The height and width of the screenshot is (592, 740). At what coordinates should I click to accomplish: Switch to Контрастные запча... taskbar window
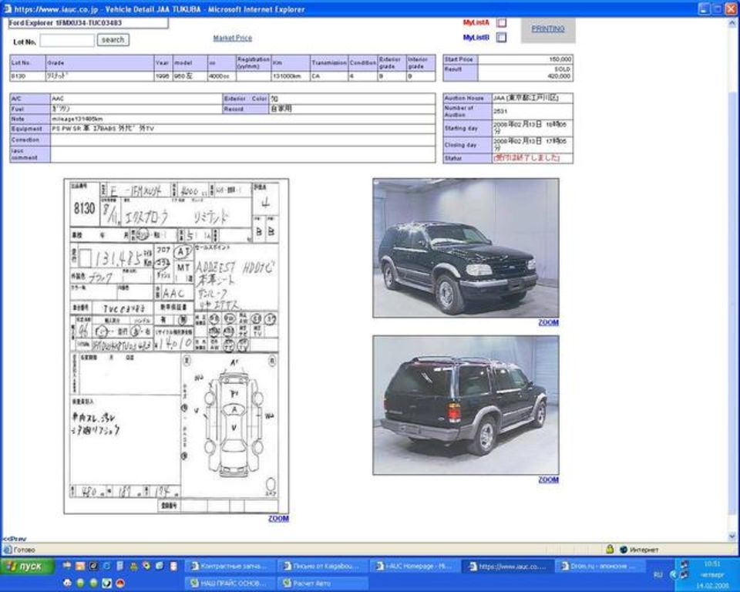click(229, 566)
